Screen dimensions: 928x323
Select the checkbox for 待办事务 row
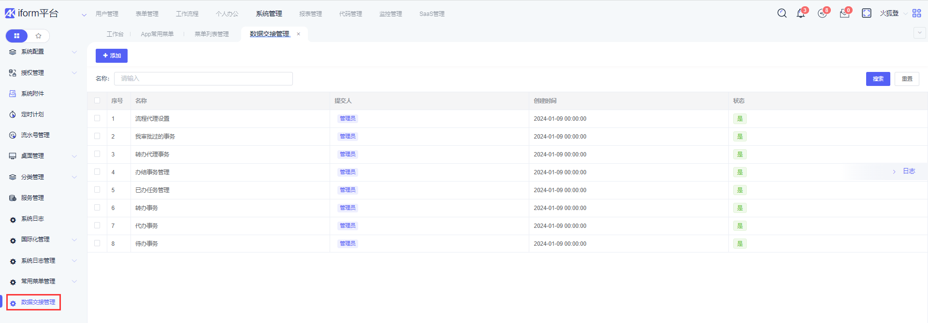coord(97,243)
